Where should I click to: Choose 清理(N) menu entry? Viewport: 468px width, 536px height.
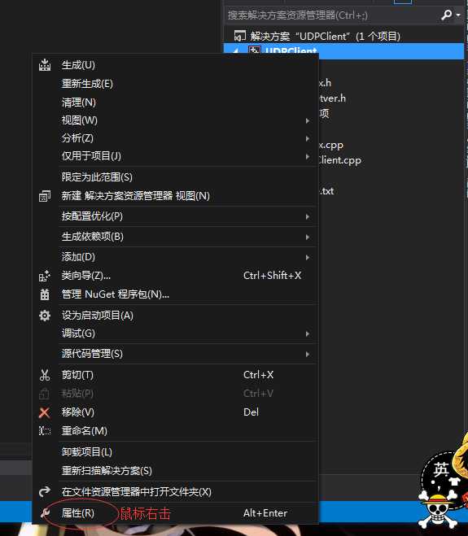coord(176,102)
